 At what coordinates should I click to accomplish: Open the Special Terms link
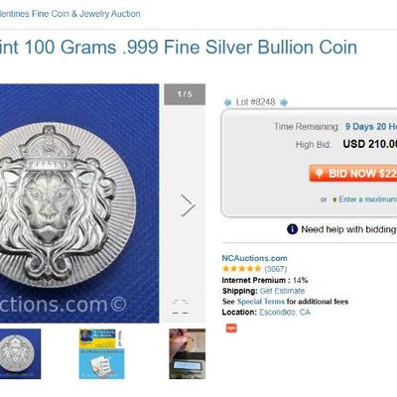(x=261, y=302)
